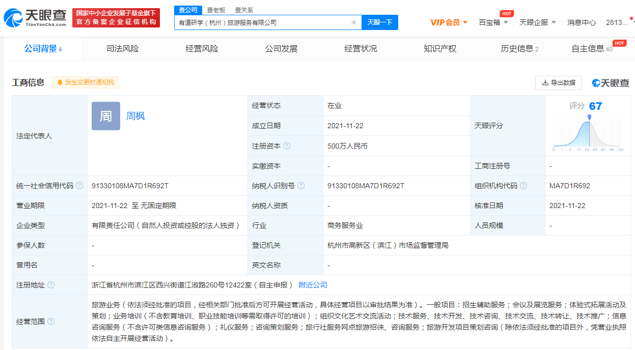The width and height of the screenshot is (635, 350).
Task: Expand the VIP会员 dropdown
Action: coord(449,22)
